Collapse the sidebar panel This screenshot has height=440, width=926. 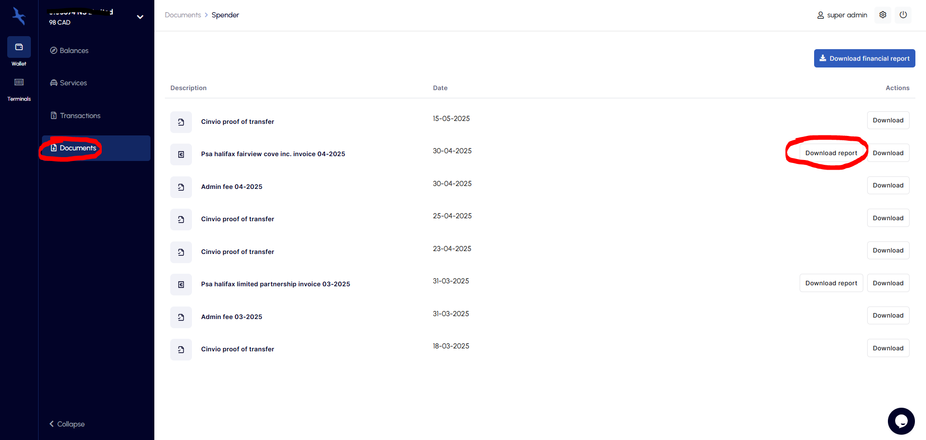coord(67,424)
